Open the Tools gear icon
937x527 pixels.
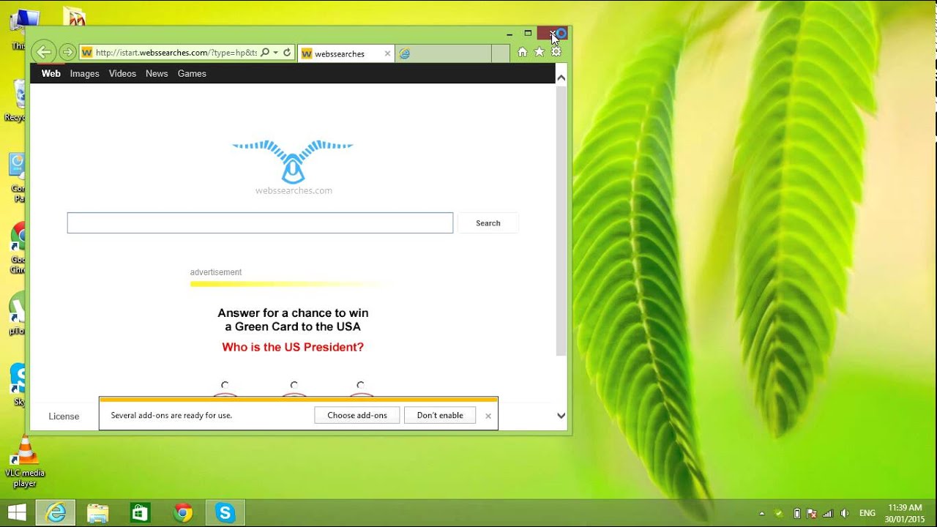[x=556, y=52]
